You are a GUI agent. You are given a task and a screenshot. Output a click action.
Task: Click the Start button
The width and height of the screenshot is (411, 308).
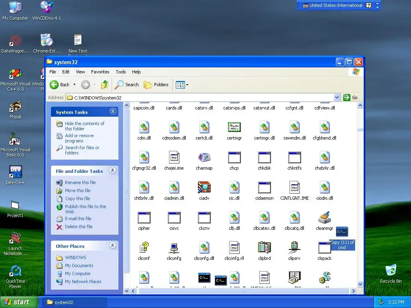(18, 302)
